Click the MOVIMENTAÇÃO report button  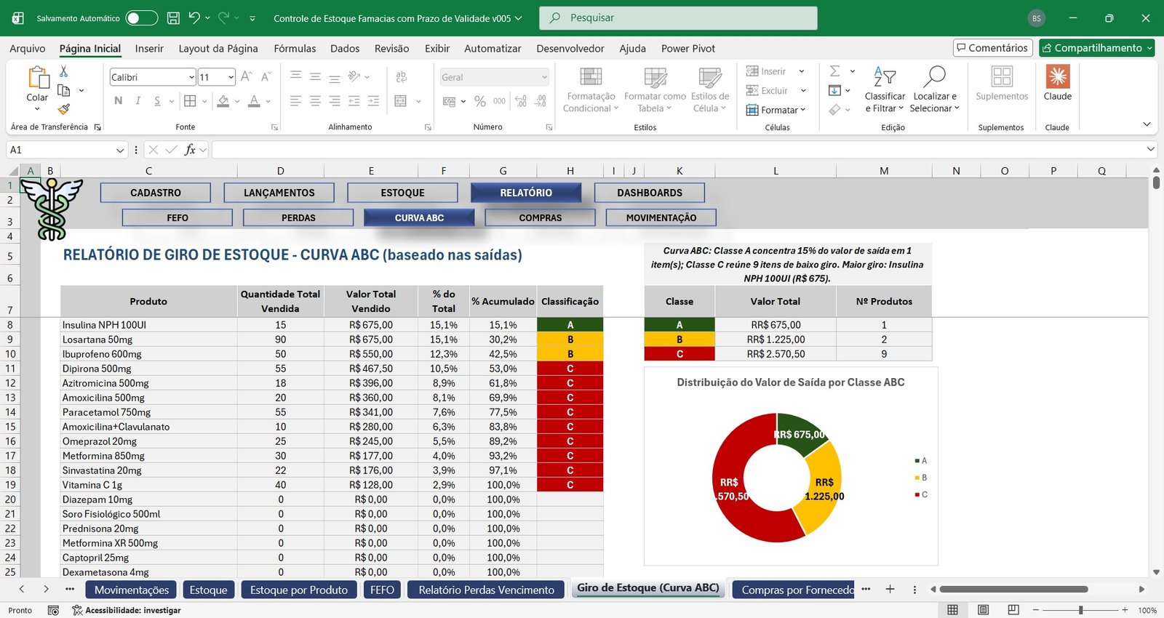[x=661, y=217]
